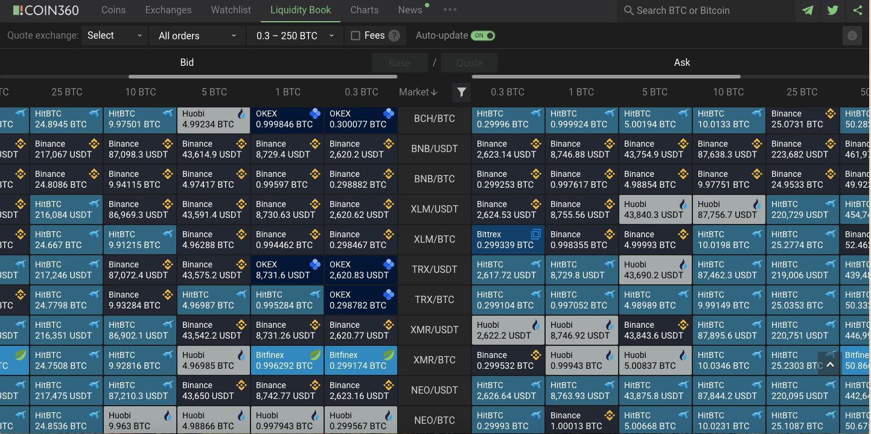
Task: Click the Binance 43,650 USDT cell
Action: tap(214, 391)
